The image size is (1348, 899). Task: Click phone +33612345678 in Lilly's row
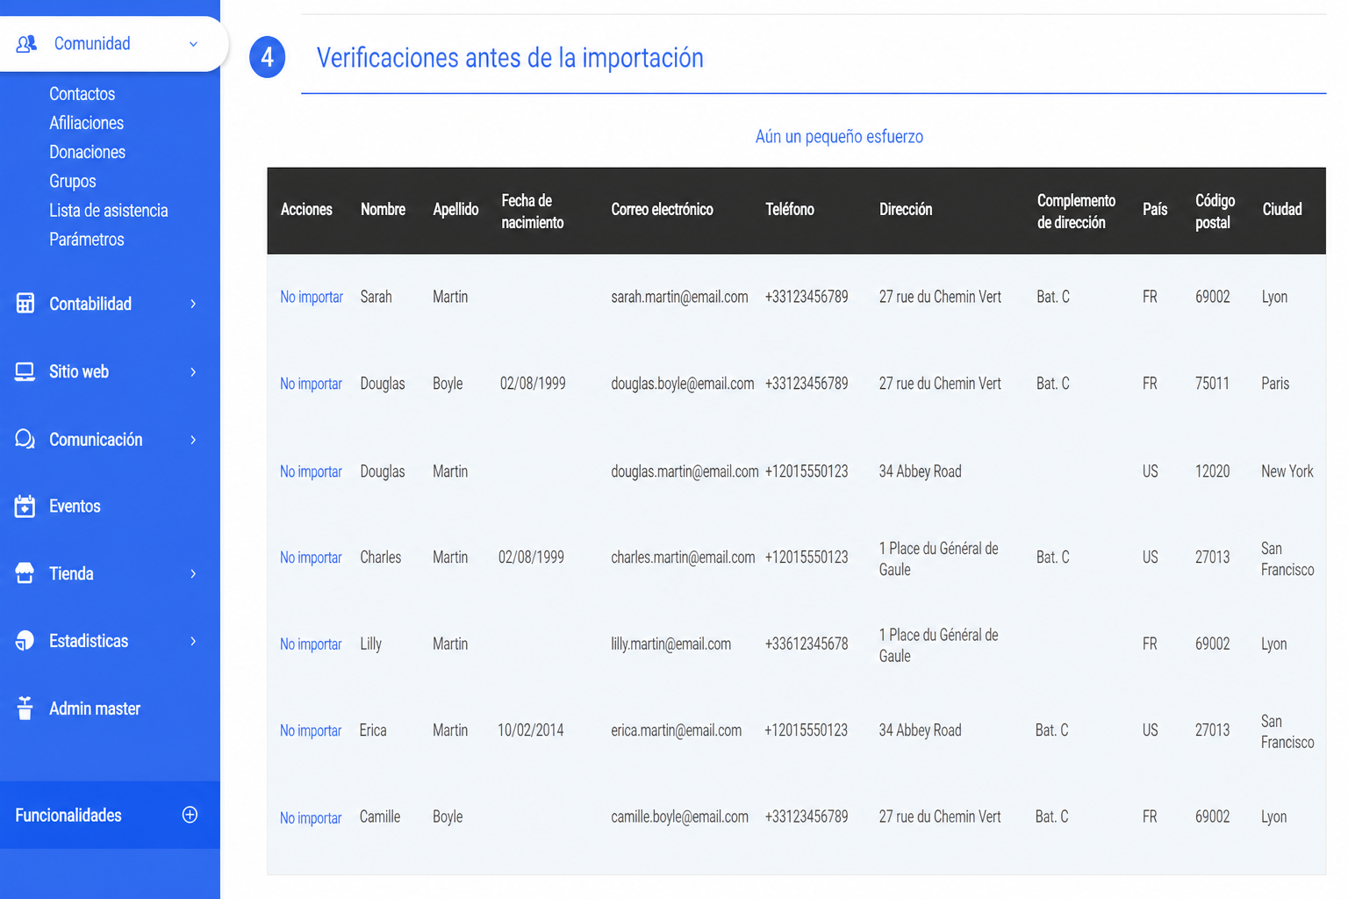(807, 644)
